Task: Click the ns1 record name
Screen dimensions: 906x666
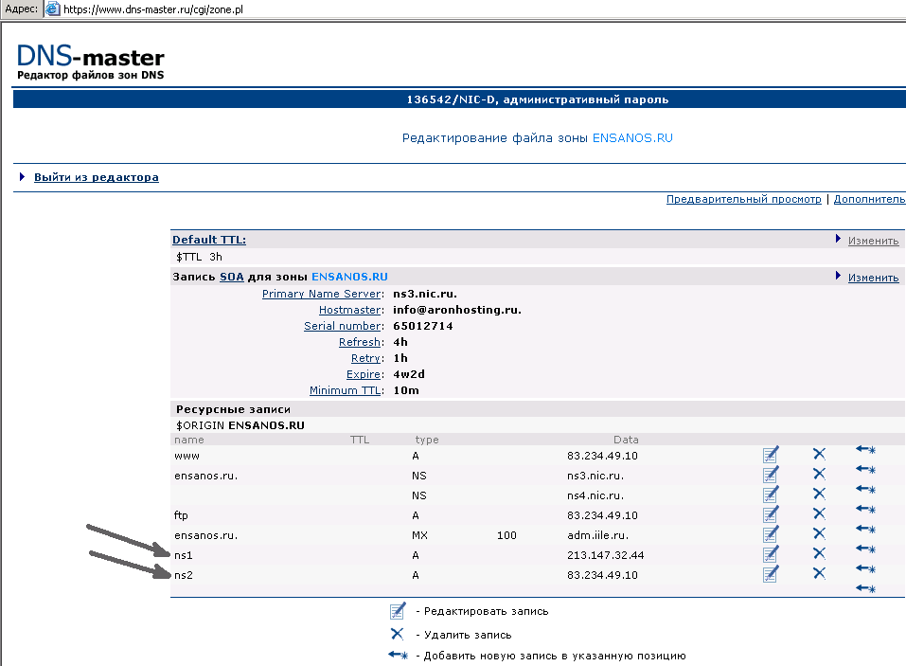Action: (x=183, y=555)
